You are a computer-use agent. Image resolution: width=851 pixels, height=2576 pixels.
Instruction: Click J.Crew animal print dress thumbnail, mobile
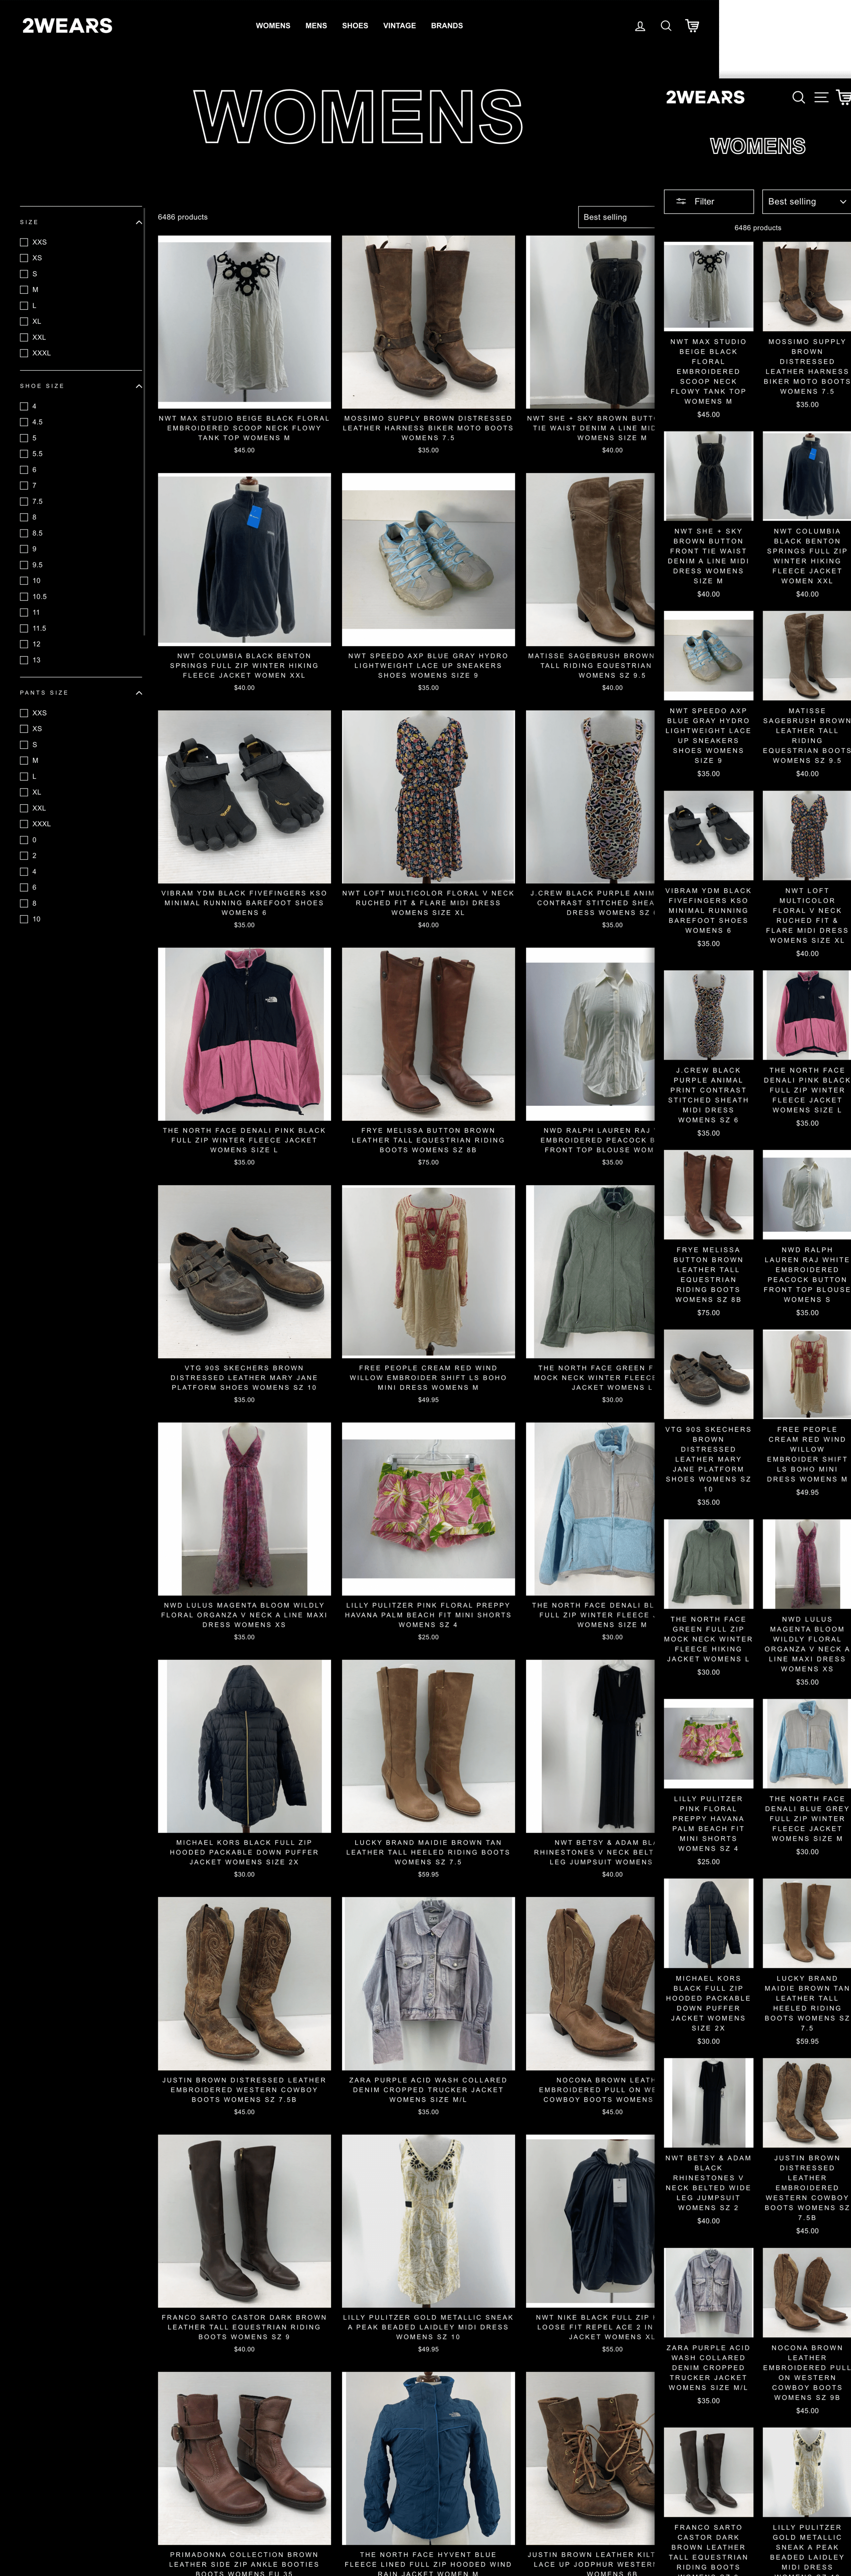click(x=709, y=1015)
